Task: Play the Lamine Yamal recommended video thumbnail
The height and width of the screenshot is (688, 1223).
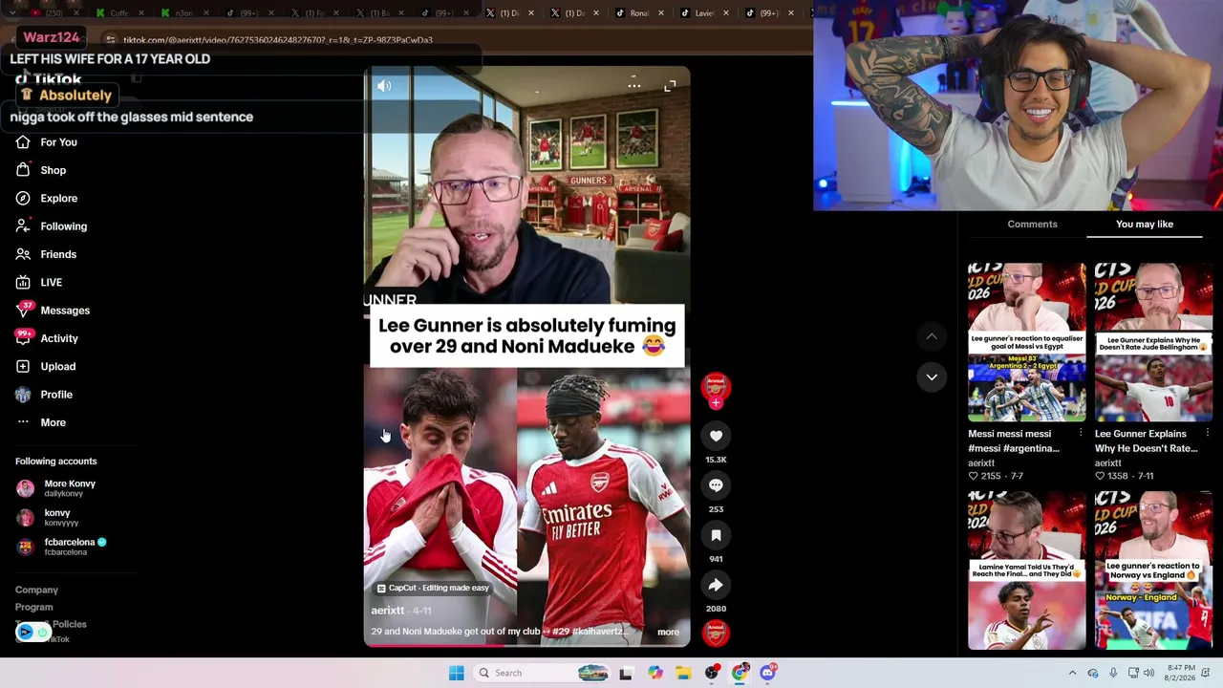Action: (x=1027, y=570)
